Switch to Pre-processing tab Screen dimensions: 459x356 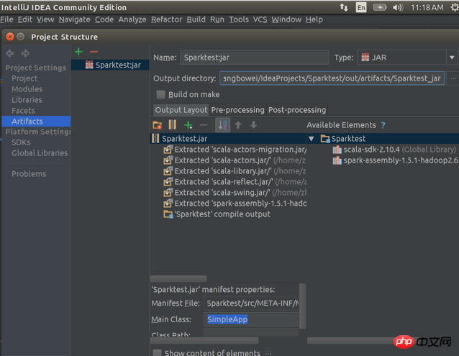click(x=237, y=110)
